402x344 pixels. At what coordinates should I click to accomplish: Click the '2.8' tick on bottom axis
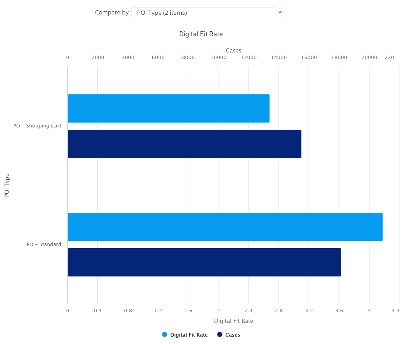tap(279, 311)
